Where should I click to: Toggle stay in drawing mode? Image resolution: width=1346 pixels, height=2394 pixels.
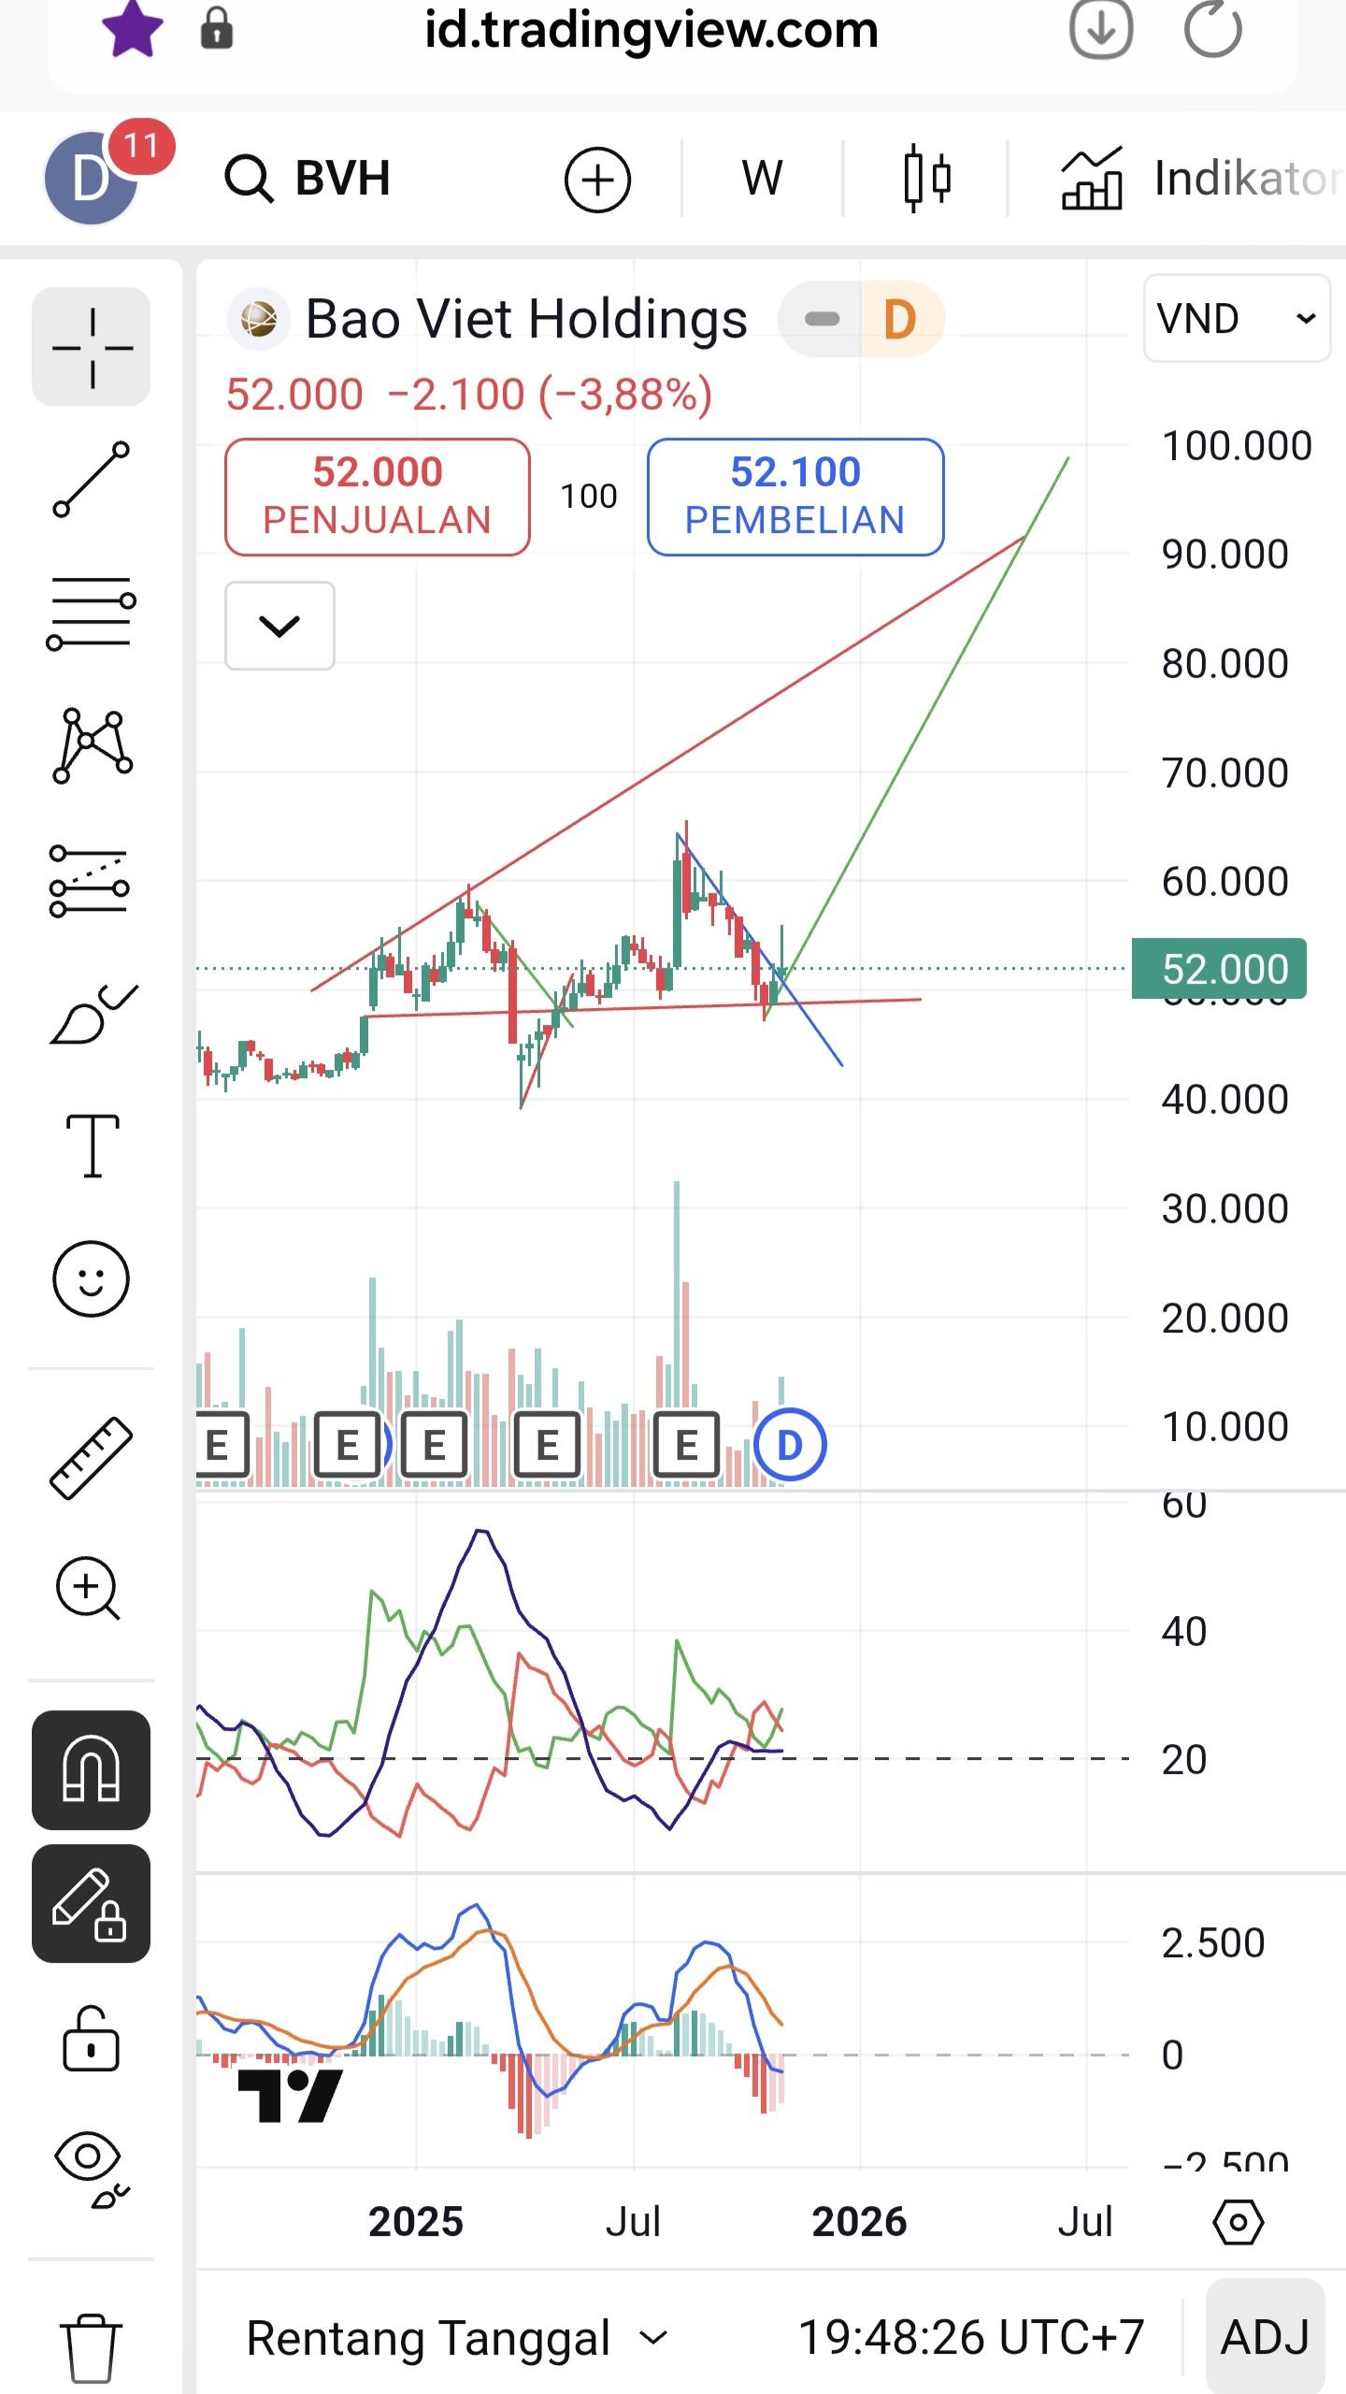[91, 1903]
